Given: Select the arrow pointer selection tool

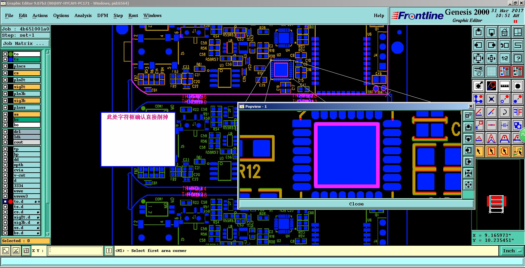Looking at the screenshot, I should (x=478, y=151).
